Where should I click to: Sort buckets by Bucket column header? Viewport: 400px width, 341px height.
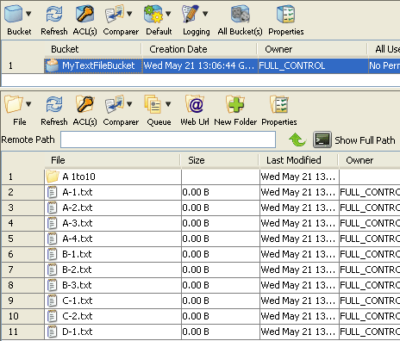[93, 49]
